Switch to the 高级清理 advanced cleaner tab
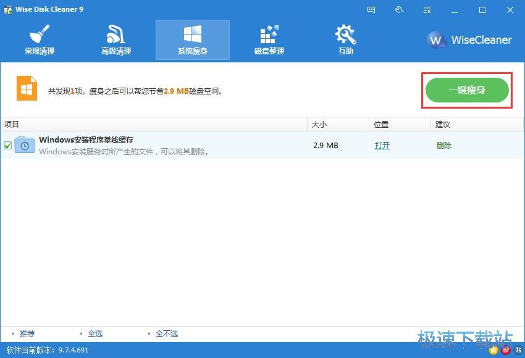Image resolution: width=525 pixels, height=358 pixels. pos(116,40)
